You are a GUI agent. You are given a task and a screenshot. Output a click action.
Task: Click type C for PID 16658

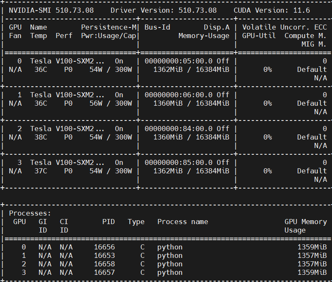coord(142,264)
